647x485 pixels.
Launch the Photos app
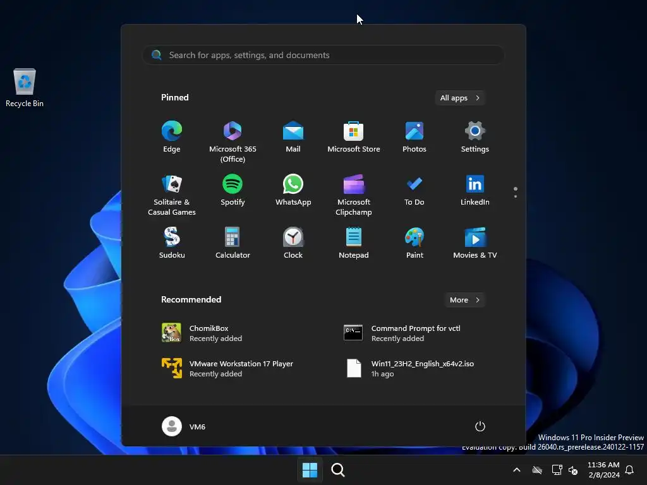(414, 137)
